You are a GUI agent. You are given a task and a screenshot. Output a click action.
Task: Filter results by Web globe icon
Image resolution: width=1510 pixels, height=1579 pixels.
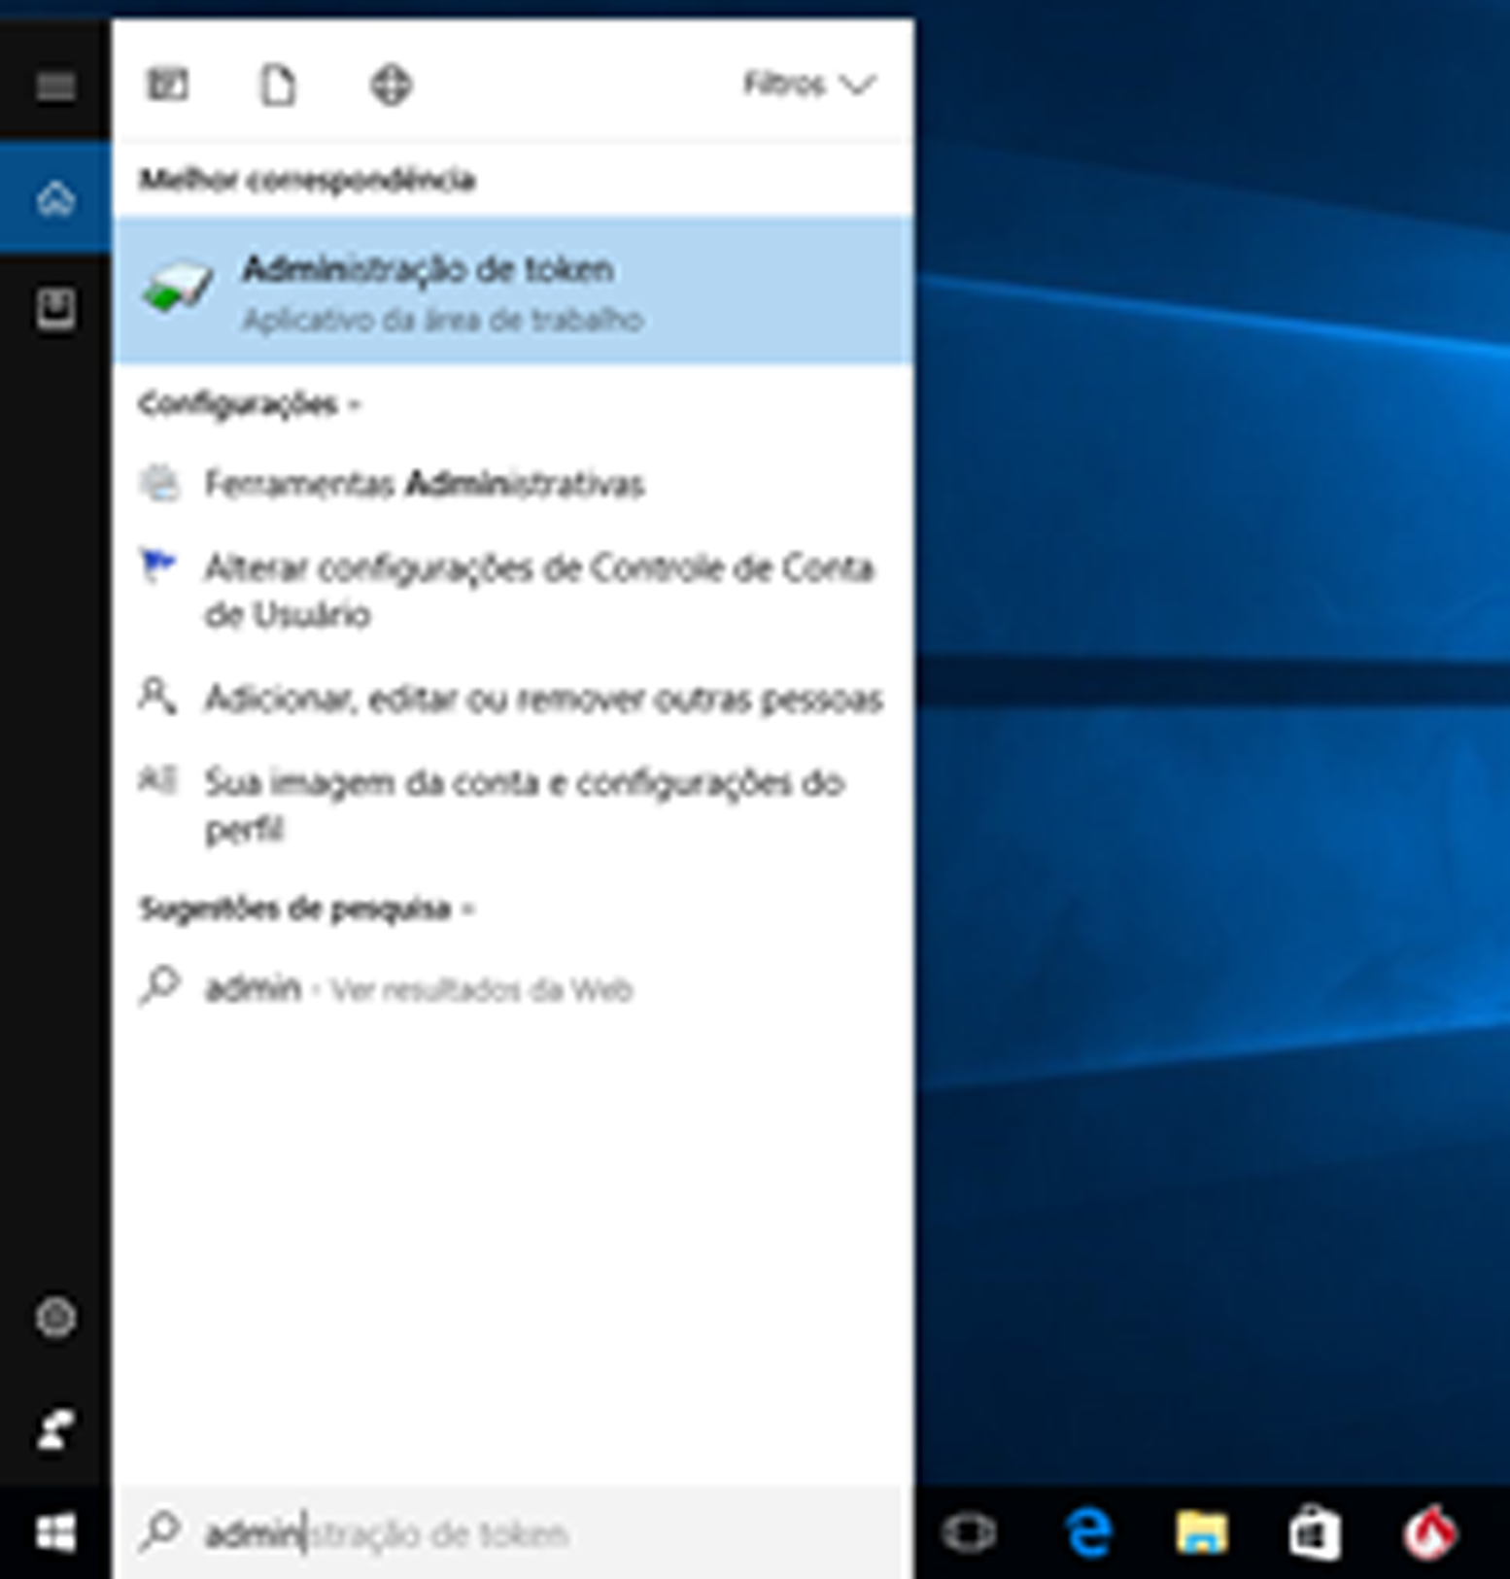[x=391, y=85]
